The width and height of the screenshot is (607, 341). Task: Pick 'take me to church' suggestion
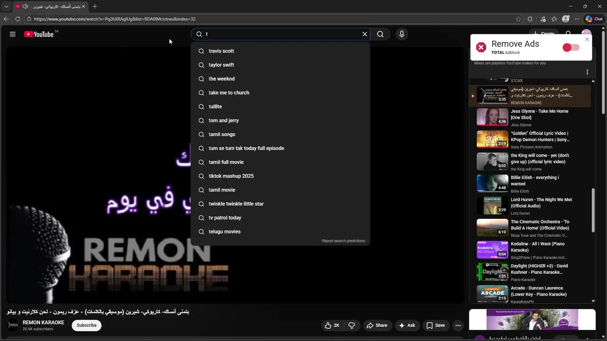coord(280,93)
